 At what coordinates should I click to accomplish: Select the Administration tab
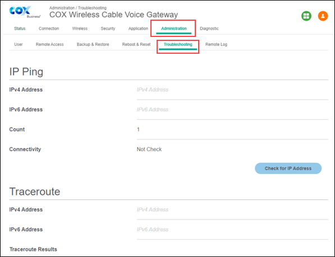(x=174, y=29)
